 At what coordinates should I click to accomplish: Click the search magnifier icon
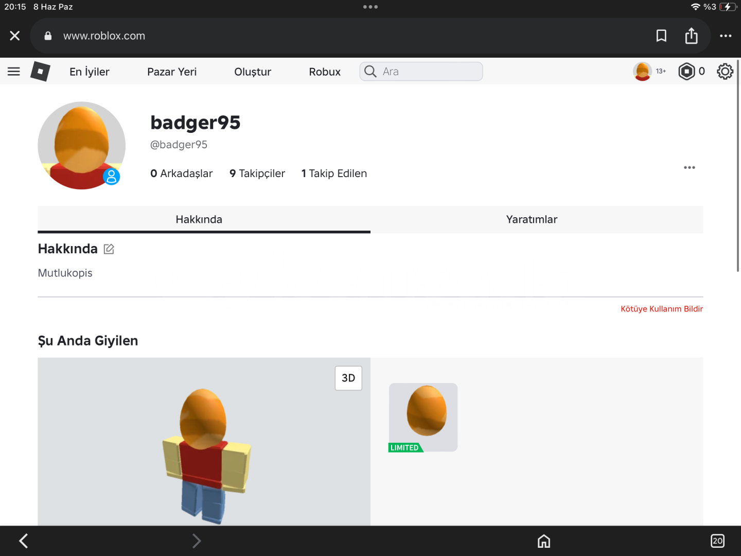(370, 72)
